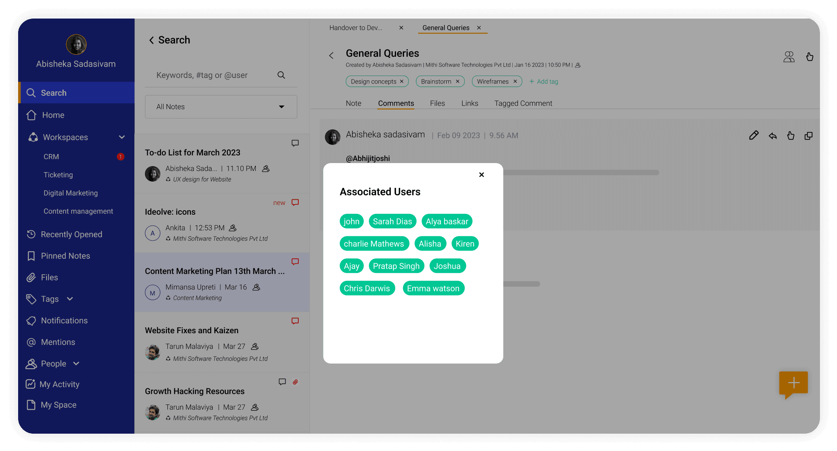
Task: Collapse the Workspaces section in the sidebar
Action: pyautogui.click(x=122, y=137)
